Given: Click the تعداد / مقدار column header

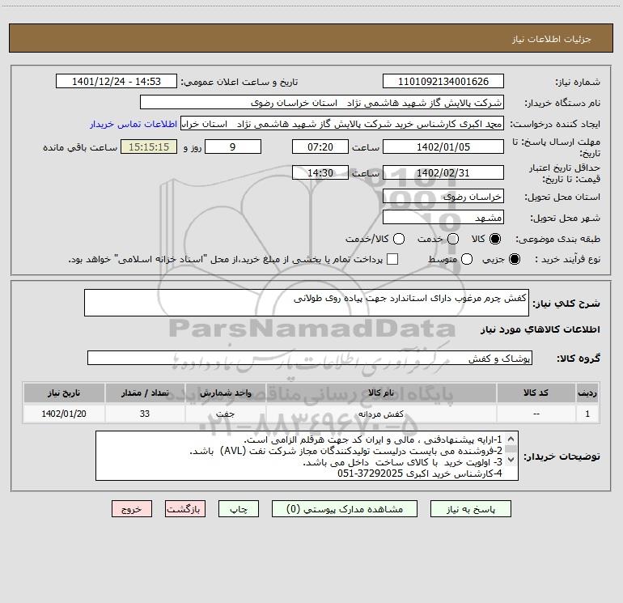Looking at the screenshot, I should (x=145, y=393).
